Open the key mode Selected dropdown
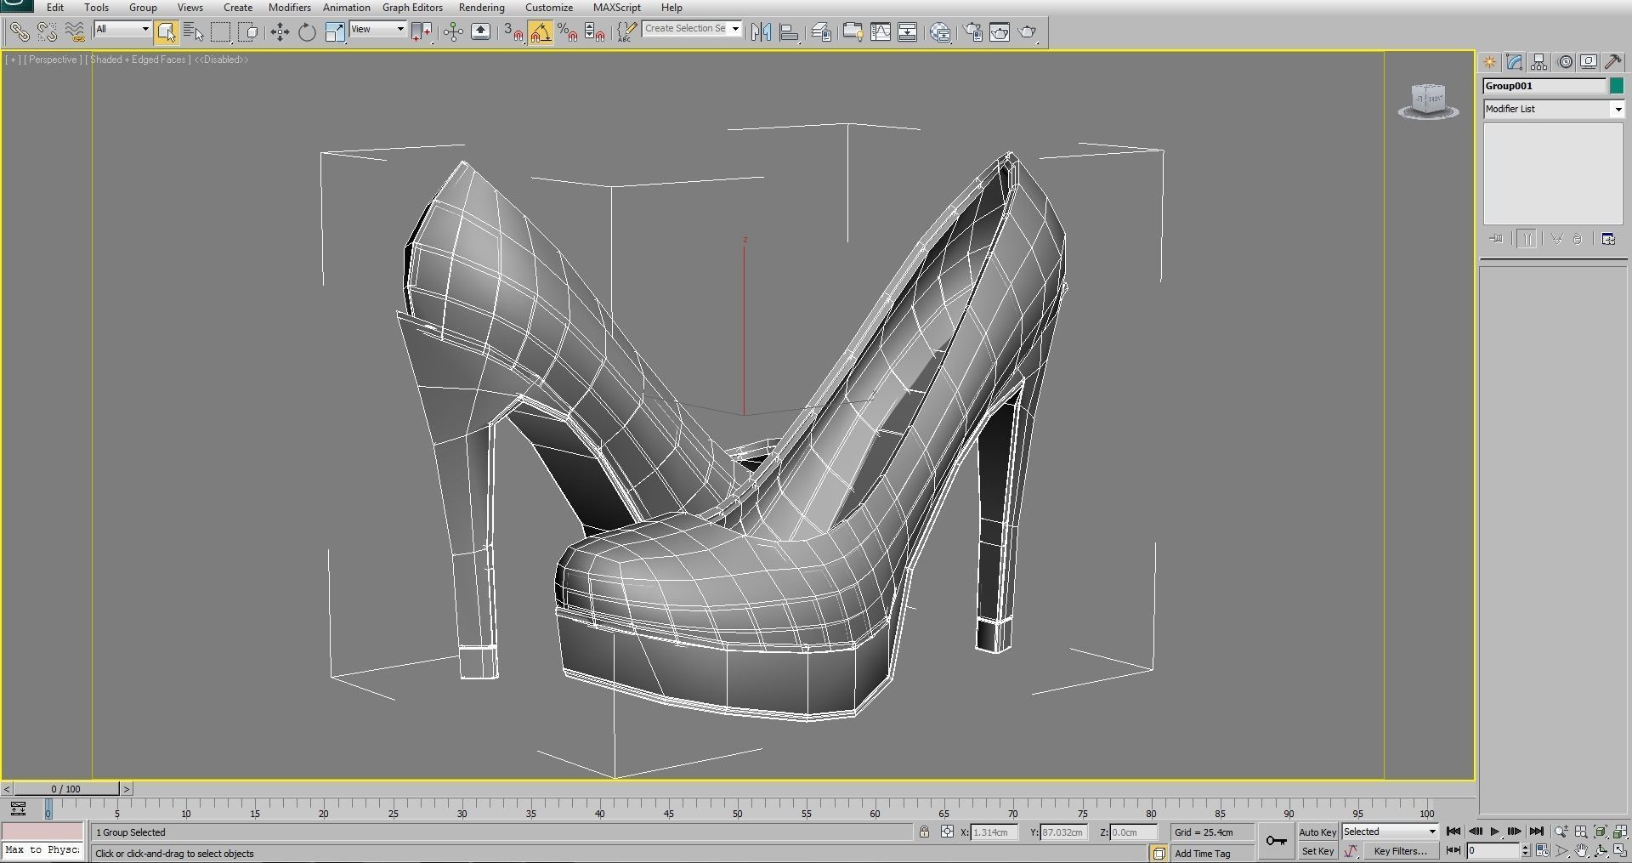 pyautogui.click(x=1390, y=832)
